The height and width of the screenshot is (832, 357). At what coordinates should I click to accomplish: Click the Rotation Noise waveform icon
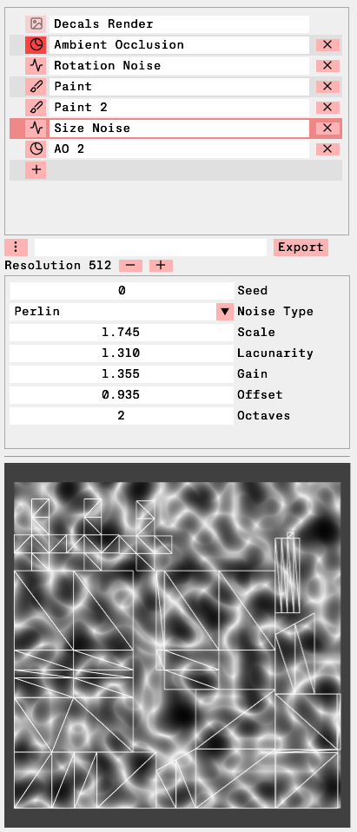point(36,66)
